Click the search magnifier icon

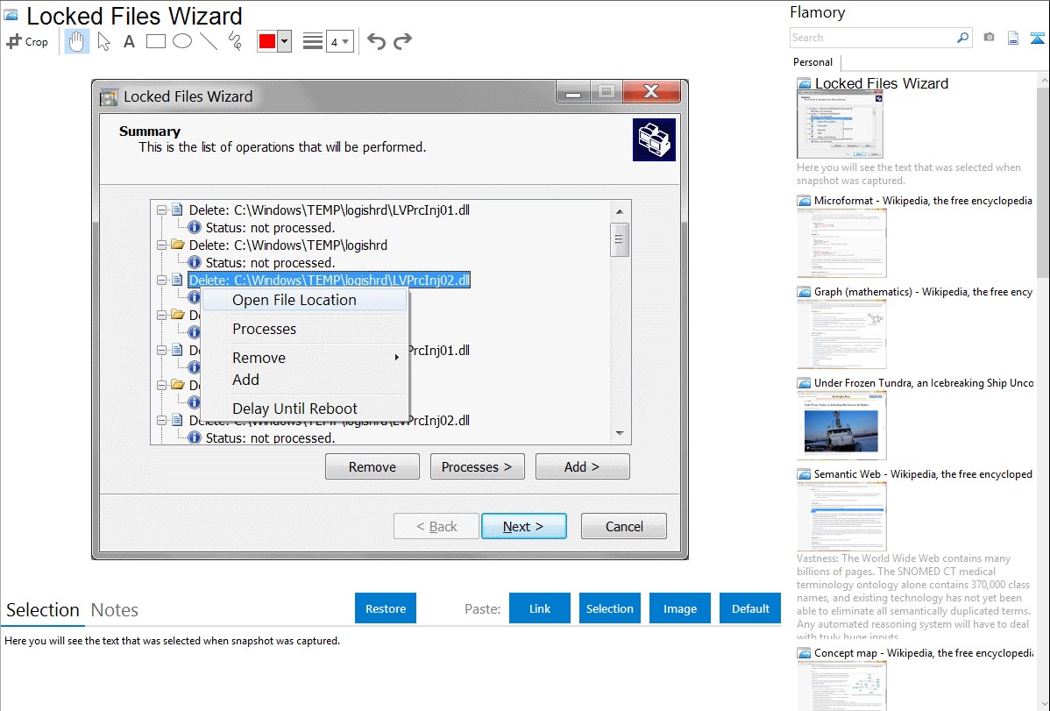(963, 38)
